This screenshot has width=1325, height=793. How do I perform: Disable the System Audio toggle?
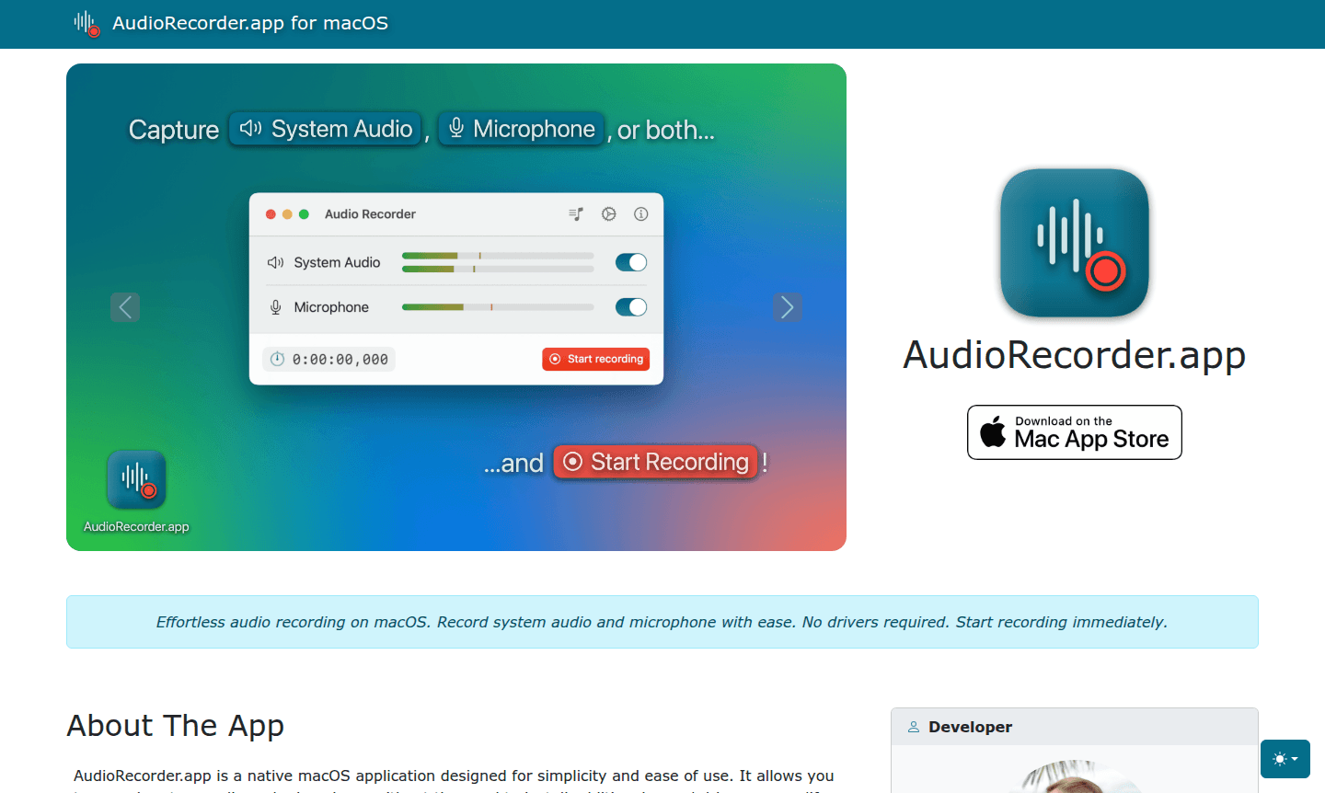click(630, 262)
